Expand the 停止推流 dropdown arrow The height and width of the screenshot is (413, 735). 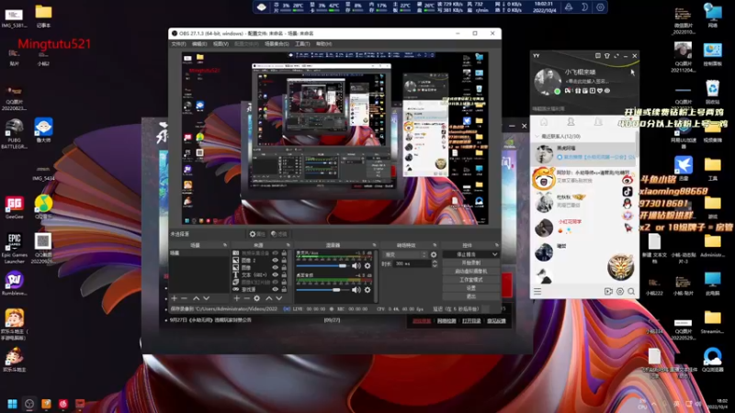tap(494, 254)
